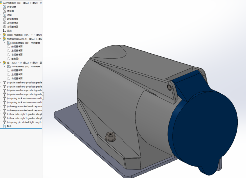Click the 座 (32A) component icon
Image resolution: width=246 pixels, height=178 pixels.
click(5, 63)
